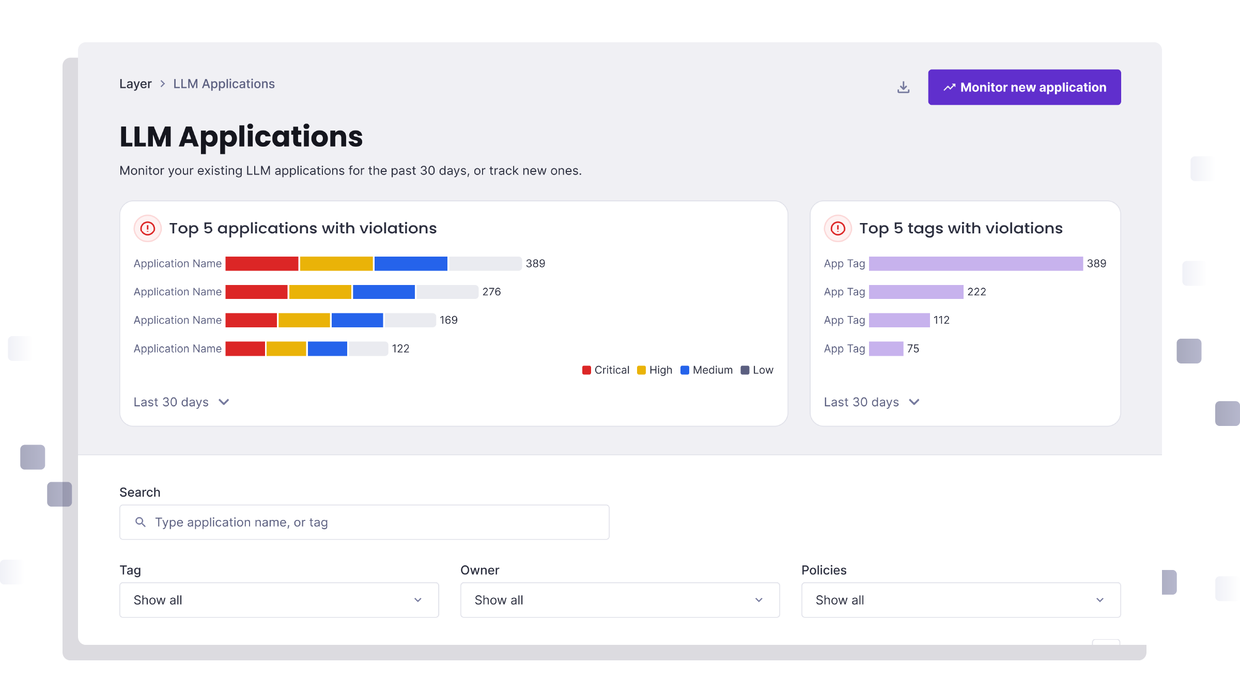
Task: Click the download/export icon near Monitor new application
Action: tap(903, 87)
